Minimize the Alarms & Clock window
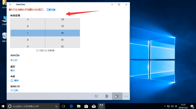The width and height of the screenshot is (196, 109). point(112,5)
